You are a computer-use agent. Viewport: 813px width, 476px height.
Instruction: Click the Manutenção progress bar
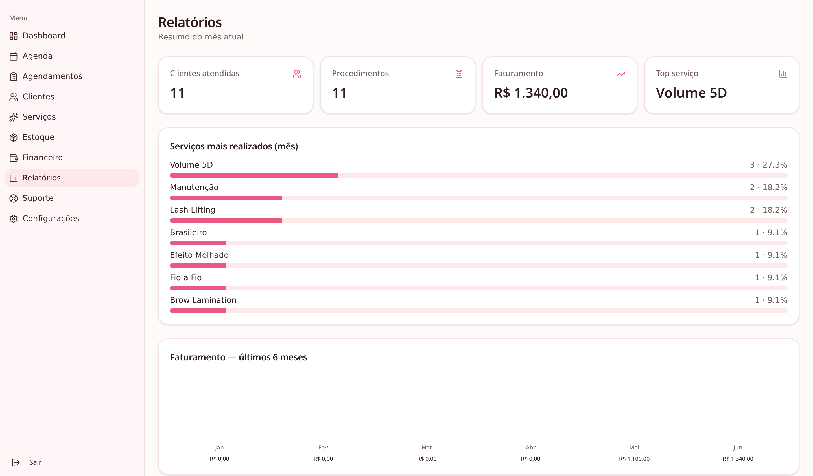point(479,198)
